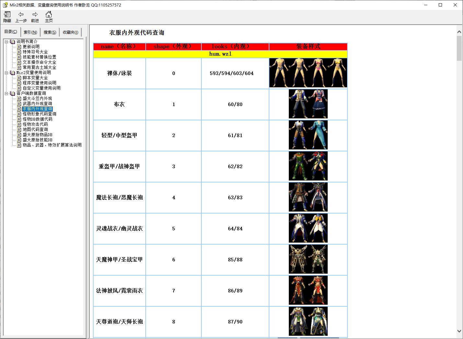Open the 收藏夹(I) panel

tap(70, 32)
